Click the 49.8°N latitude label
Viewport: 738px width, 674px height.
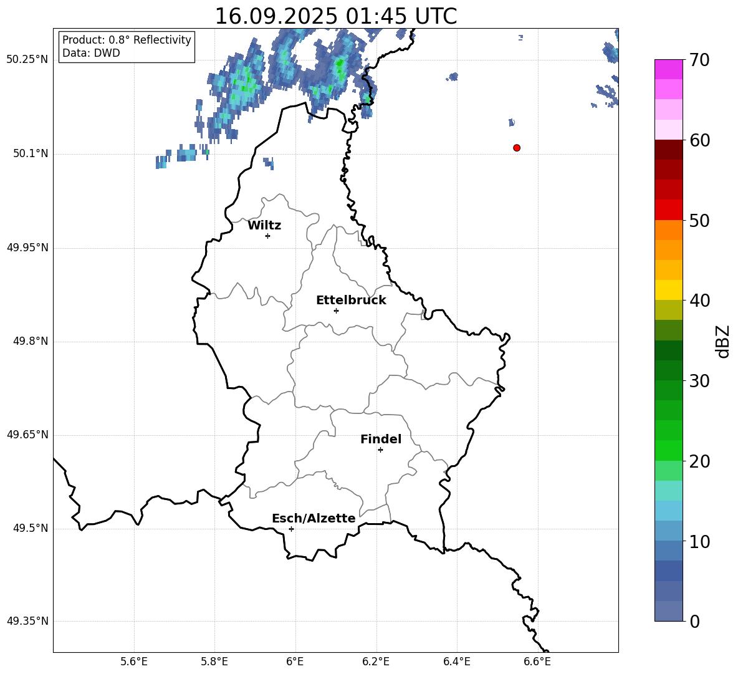31,341
